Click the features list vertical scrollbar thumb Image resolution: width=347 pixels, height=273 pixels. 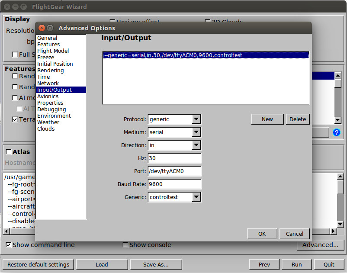[x=338, y=84]
